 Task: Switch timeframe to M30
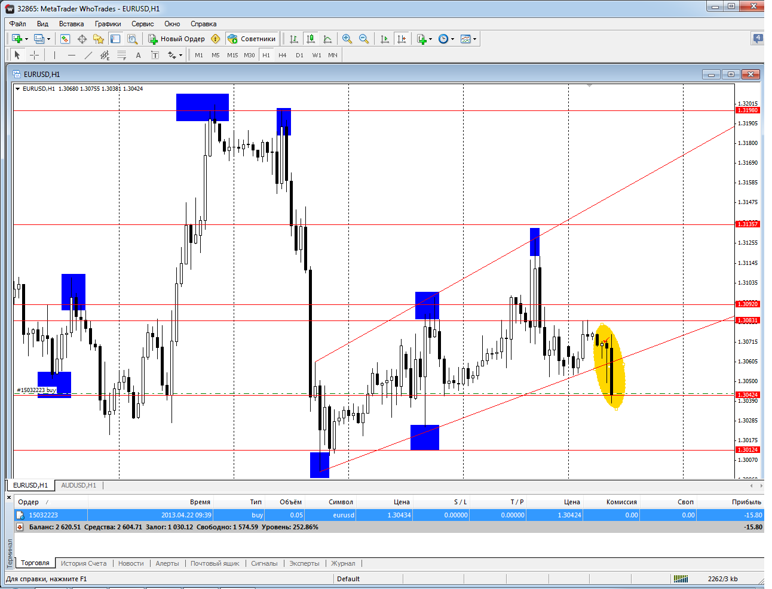(249, 55)
